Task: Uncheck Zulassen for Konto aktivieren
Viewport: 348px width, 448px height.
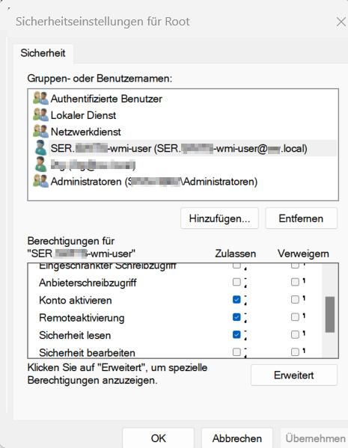Action: click(x=236, y=299)
